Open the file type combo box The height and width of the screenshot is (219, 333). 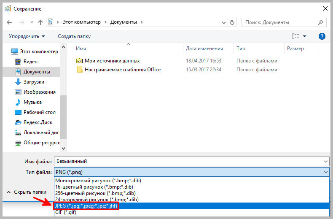[x=191, y=172]
